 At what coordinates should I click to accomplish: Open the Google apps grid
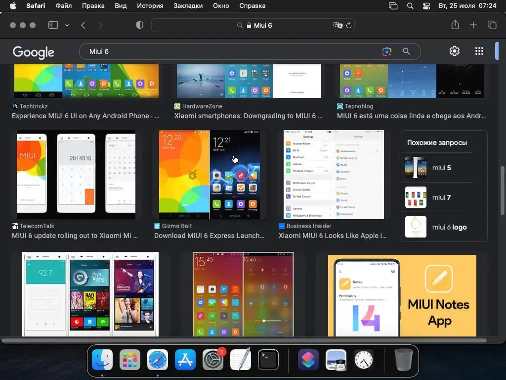pyautogui.click(x=479, y=51)
